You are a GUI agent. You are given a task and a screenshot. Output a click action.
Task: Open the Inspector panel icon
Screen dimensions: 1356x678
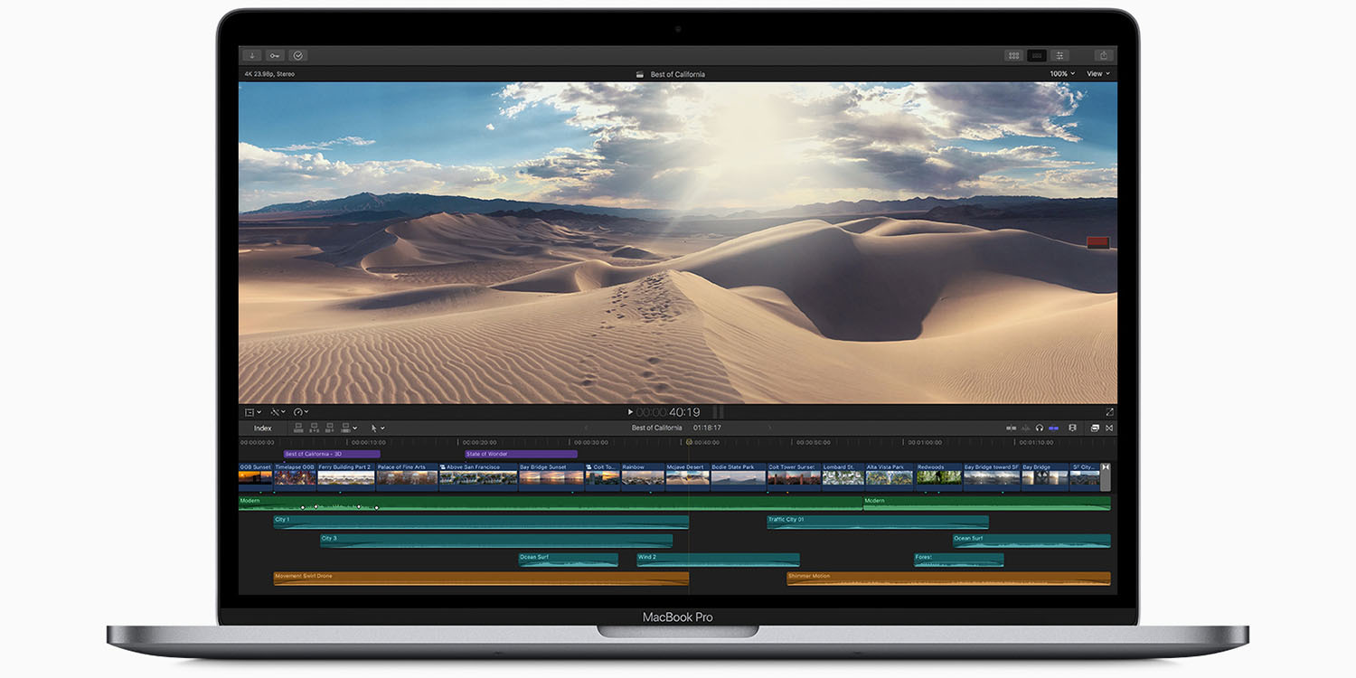pos(1059,55)
